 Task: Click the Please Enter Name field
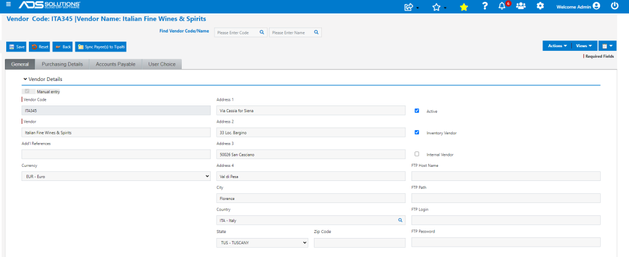click(x=295, y=33)
